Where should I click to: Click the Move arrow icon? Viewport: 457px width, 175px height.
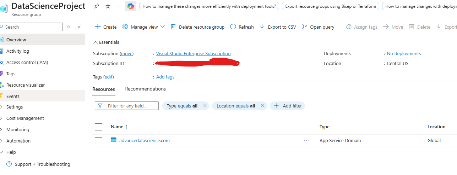[386, 27]
